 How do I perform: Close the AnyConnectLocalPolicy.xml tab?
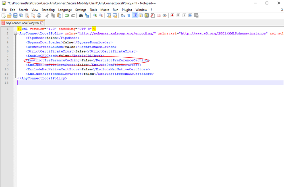click(42, 23)
